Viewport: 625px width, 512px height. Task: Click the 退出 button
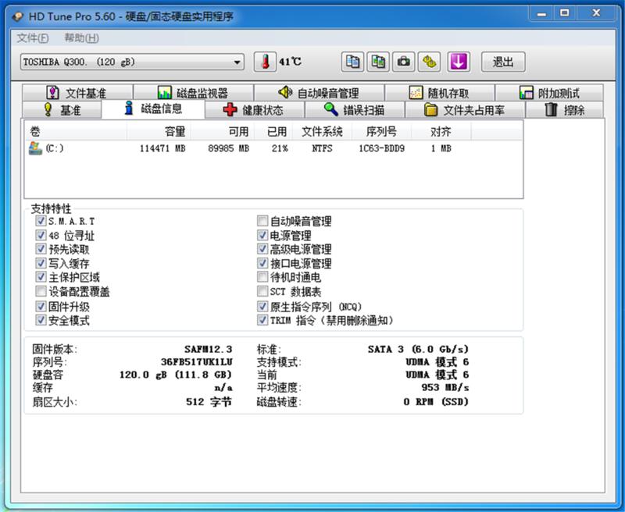point(503,62)
